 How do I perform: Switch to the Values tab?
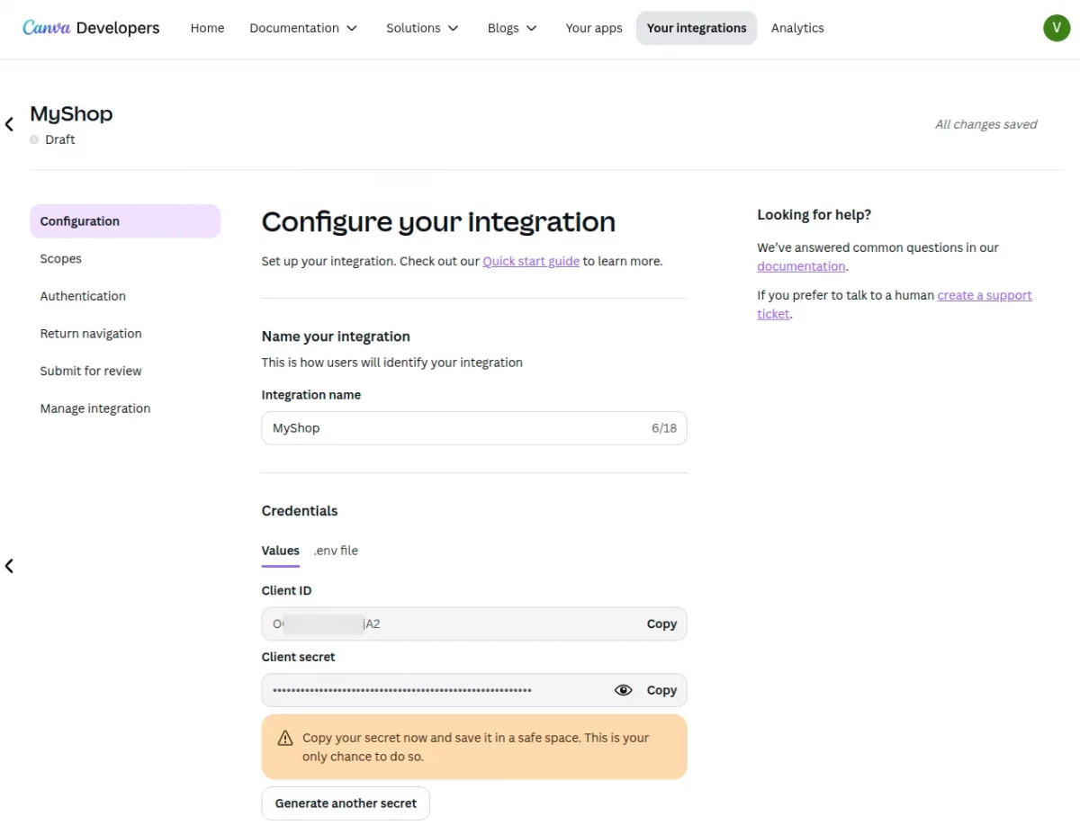tap(281, 551)
